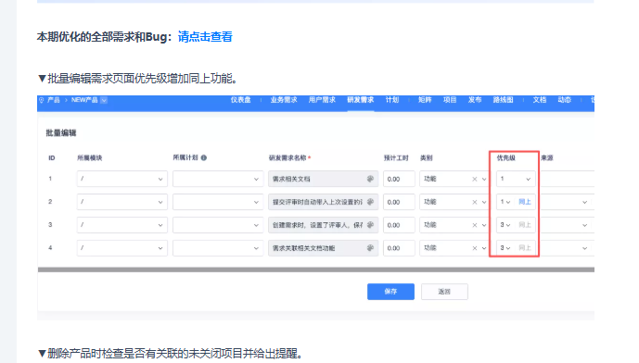The width and height of the screenshot is (639, 363).
Task: Open the 矩阵 tab
Action: point(425,100)
